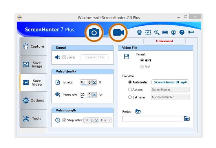Click the camera icon beside folder path
This screenshot has width=216, height=148.
click(x=187, y=119)
